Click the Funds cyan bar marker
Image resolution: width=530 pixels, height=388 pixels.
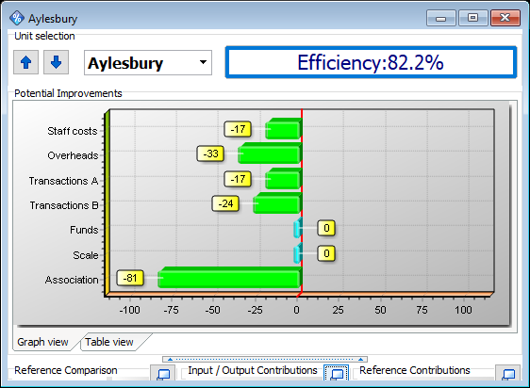pyautogui.click(x=298, y=228)
